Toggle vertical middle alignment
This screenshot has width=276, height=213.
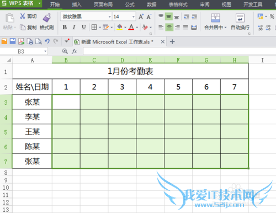[169, 17]
